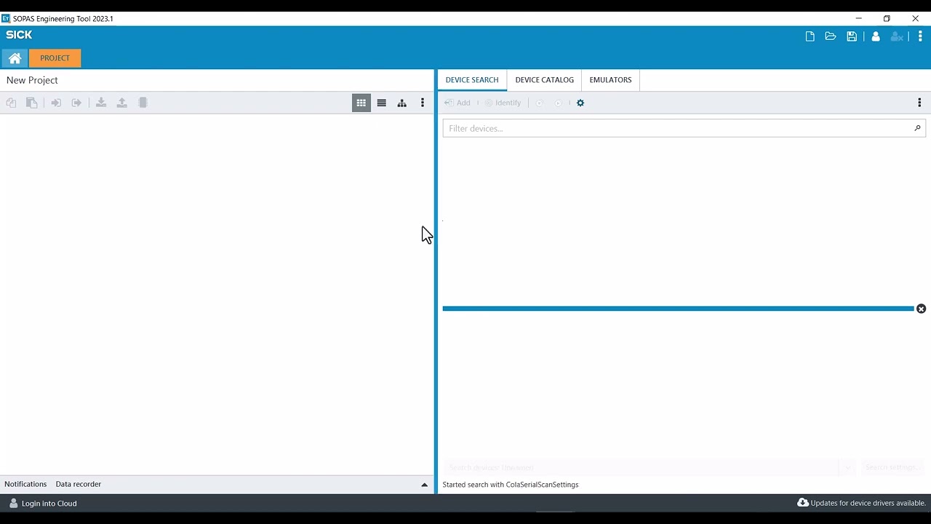Screen dimensions: 931x524
Task: Restore down the SOPAS window
Action: tap(887, 18)
